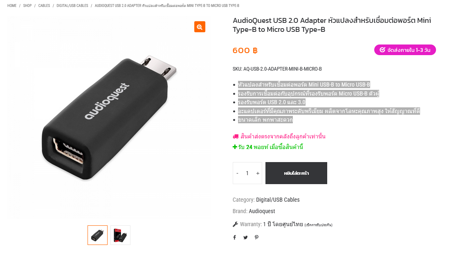Open DIGITAL/USB CABLES breadcrumb link
Viewport: 472px width, 267px height.
click(x=72, y=6)
